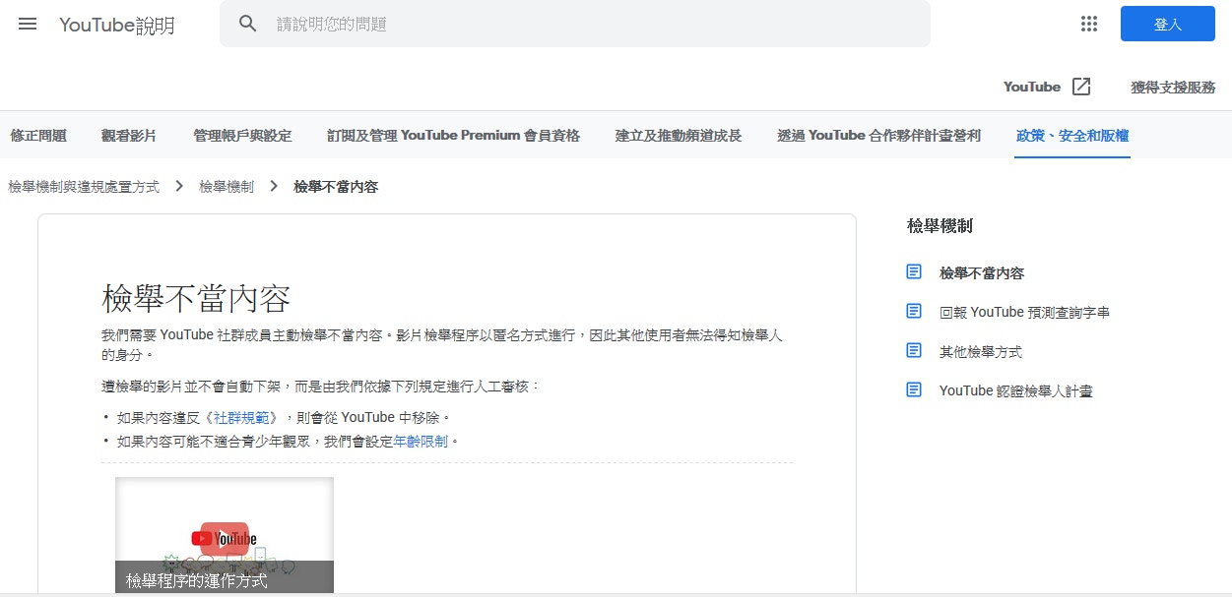Open sidebar article 回報 YouTube 預測查詢字串
This screenshot has height=597, width=1232.
click(1025, 312)
